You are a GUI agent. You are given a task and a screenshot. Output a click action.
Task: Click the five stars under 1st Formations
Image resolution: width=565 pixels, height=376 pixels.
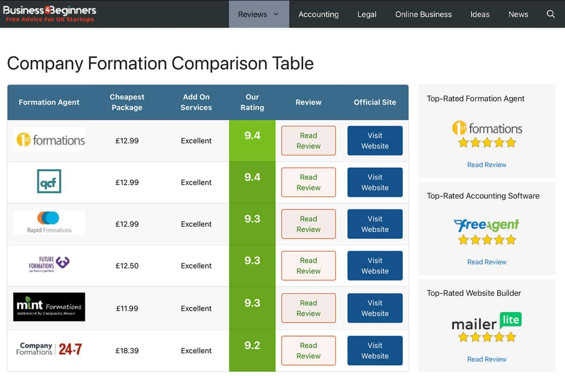pos(487,143)
